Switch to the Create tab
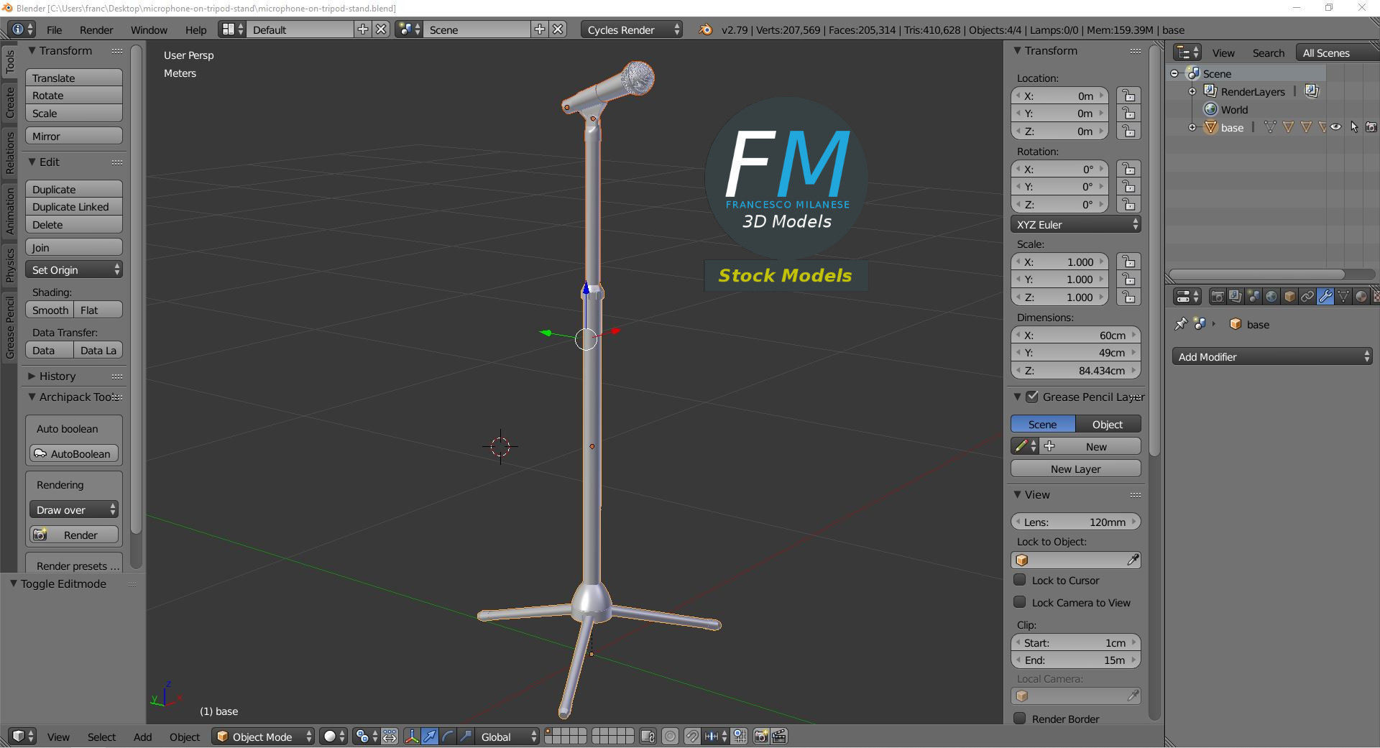This screenshot has width=1380, height=748. 10,103
